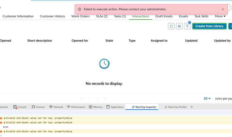This screenshot has width=232, height=137.
Task: Open the Application panel
Action: pyautogui.click(x=115, y=107)
